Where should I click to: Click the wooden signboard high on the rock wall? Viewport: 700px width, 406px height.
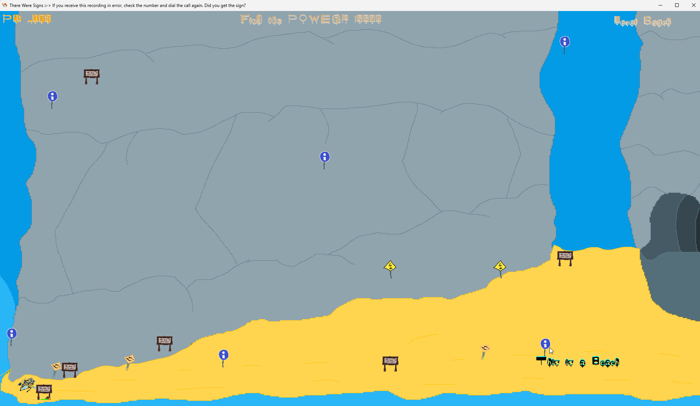[92, 76]
